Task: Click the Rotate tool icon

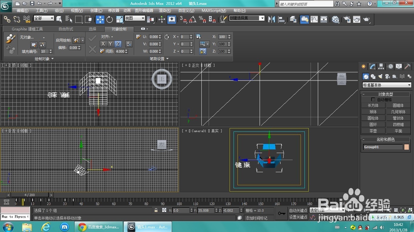Action: click(110, 19)
